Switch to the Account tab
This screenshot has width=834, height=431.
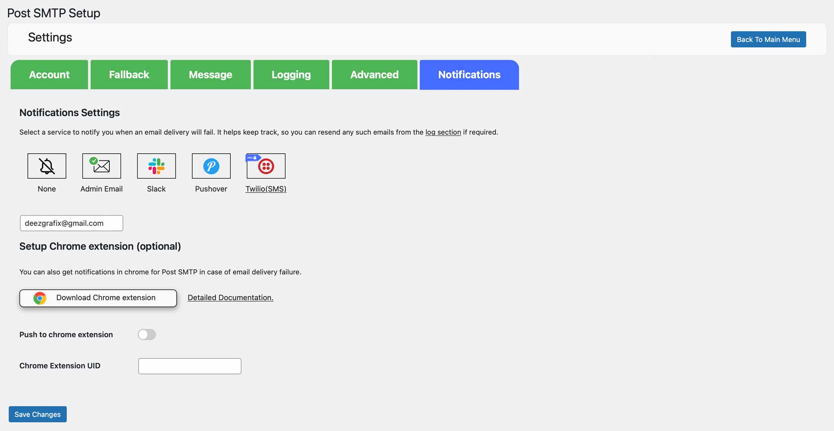point(49,75)
